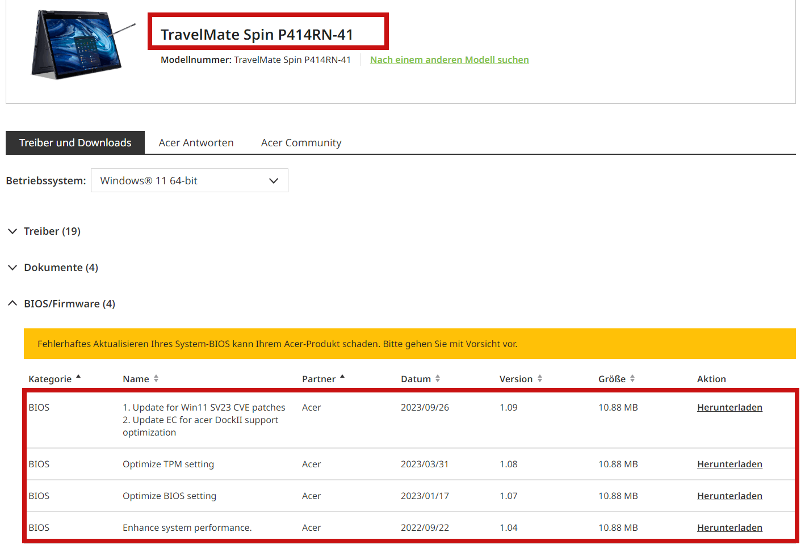Expand the 'Treiber (19)' section

(44, 231)
